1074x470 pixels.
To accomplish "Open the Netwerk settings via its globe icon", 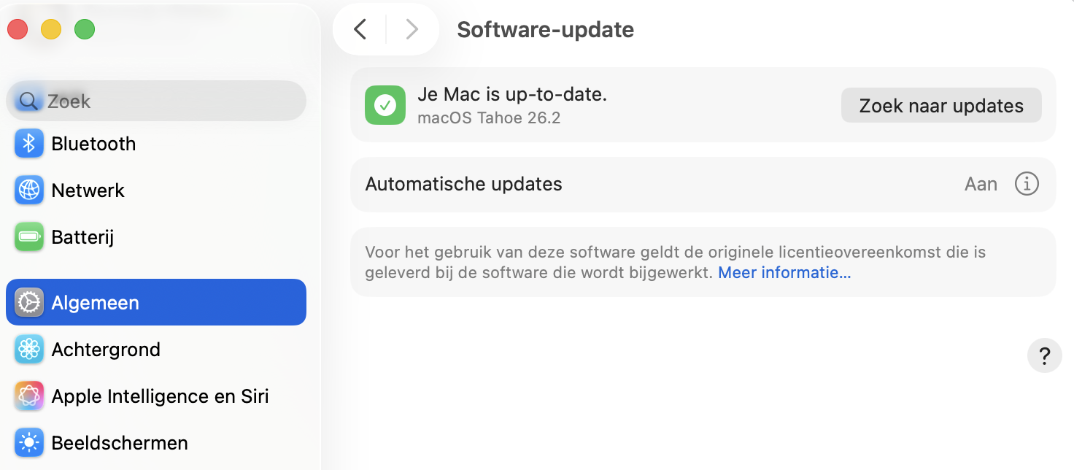I will (28, 190).
